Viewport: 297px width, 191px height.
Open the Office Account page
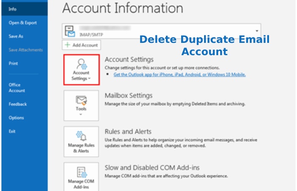(17, 87)
